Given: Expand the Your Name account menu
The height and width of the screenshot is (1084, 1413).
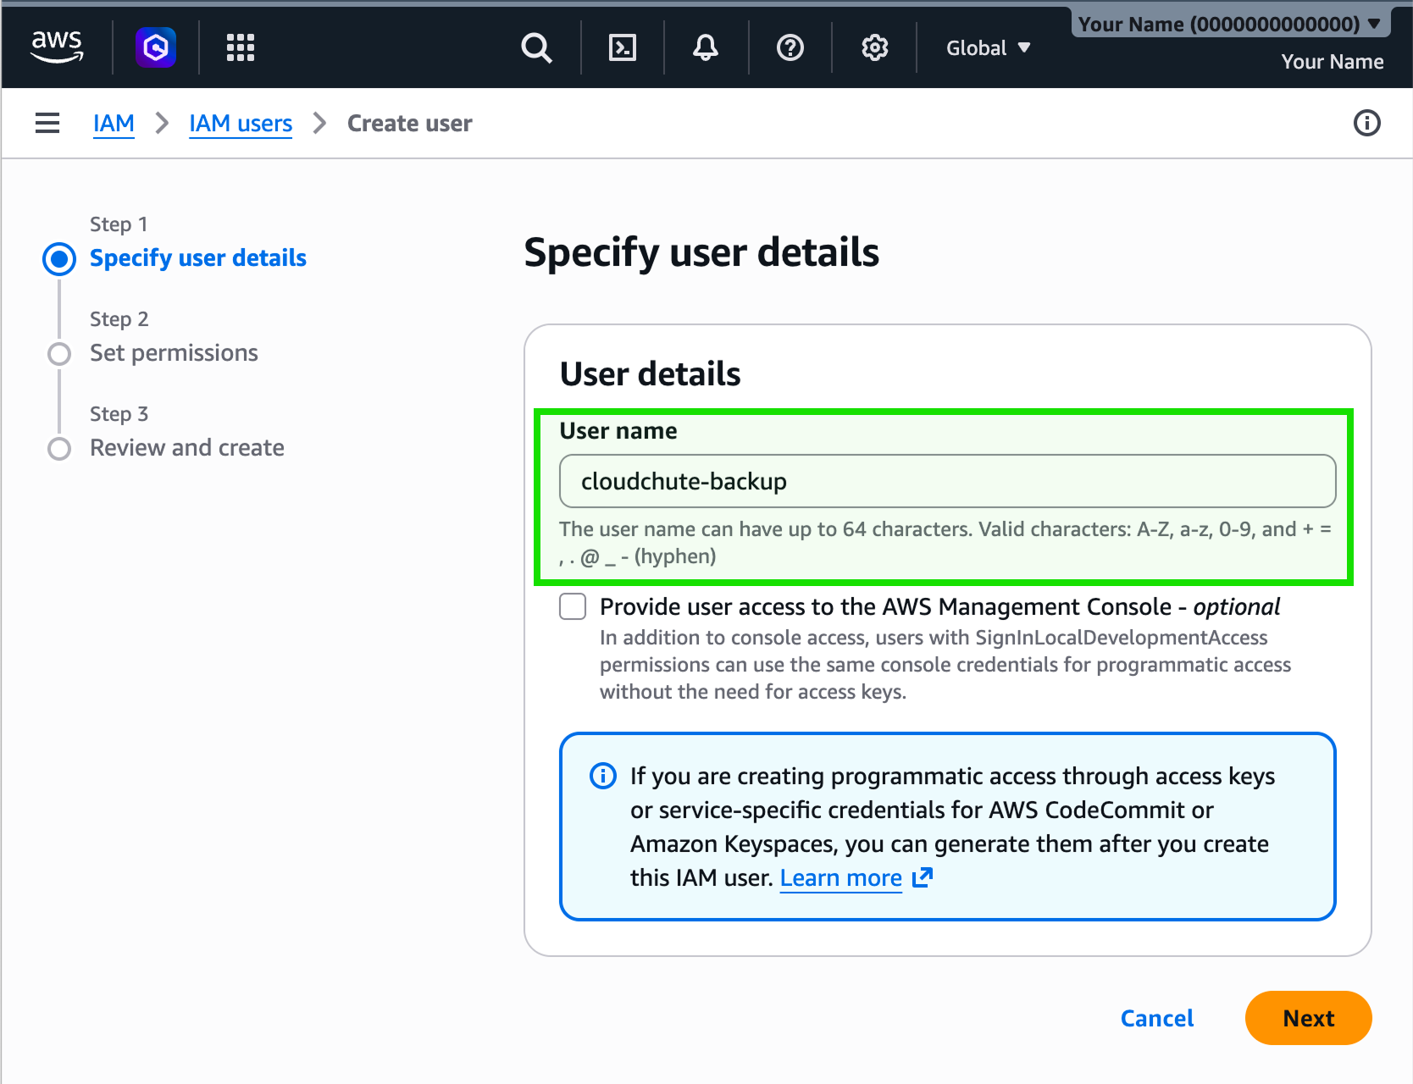Looking at the screenshot, I should (x=1230, y=24).
